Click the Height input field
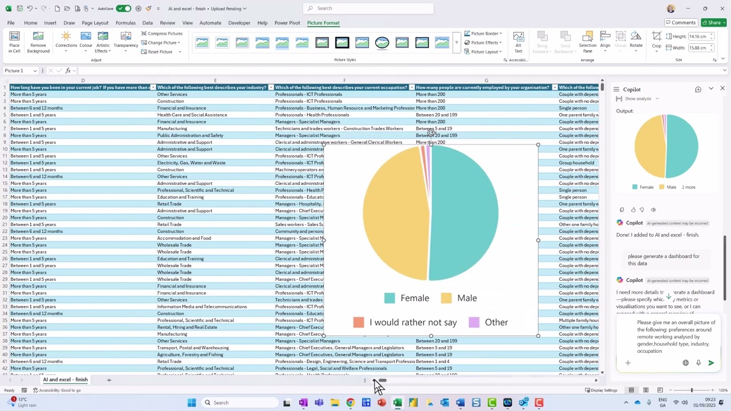 (x=700, y=37)
